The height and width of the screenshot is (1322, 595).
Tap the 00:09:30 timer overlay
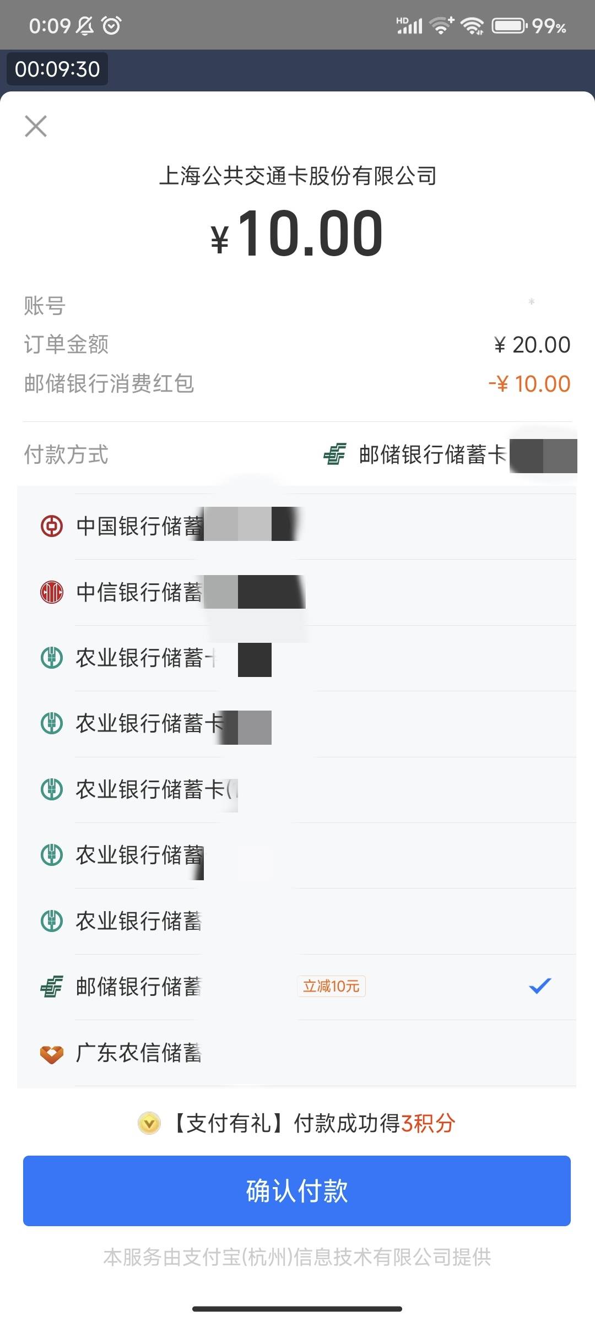tap(57, 69)
